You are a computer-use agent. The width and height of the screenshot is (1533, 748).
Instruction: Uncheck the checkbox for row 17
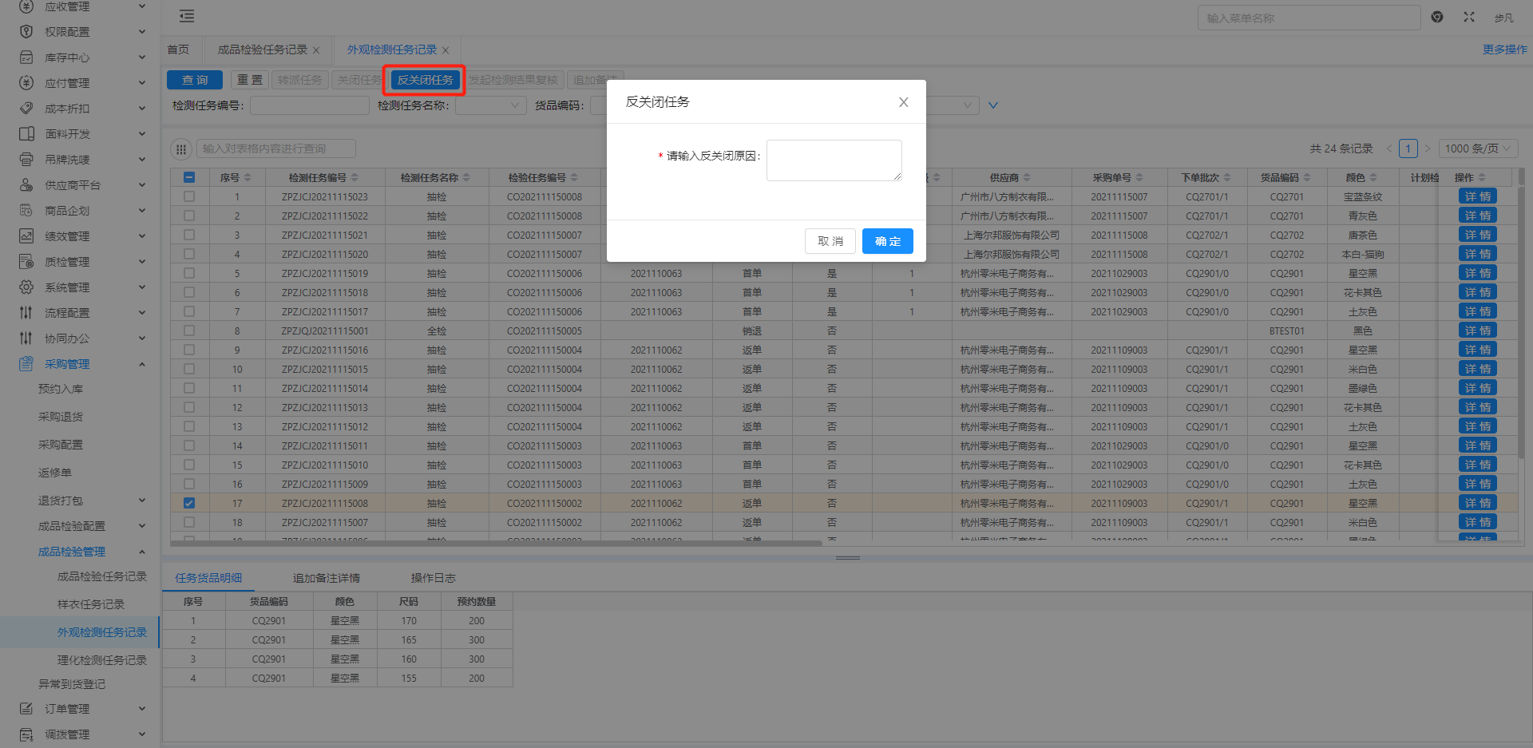[x=189, y=503]
